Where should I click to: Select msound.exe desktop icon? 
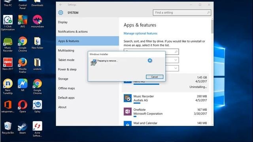pos(37,21)
